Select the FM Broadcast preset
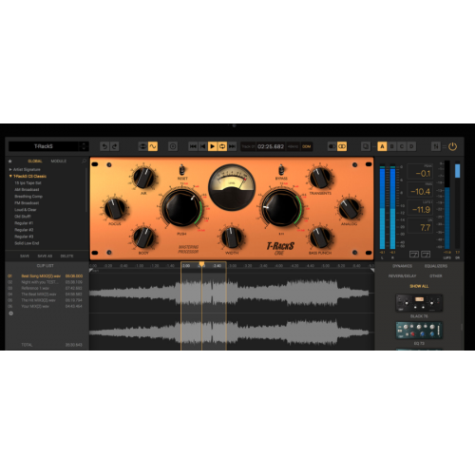Screen dimensions: 475x475 [27, 203]
